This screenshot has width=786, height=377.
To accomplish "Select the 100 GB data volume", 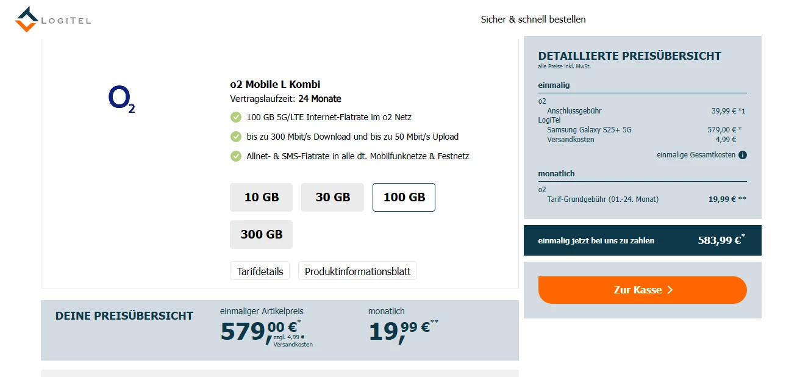I will click(x=404, y=197).
